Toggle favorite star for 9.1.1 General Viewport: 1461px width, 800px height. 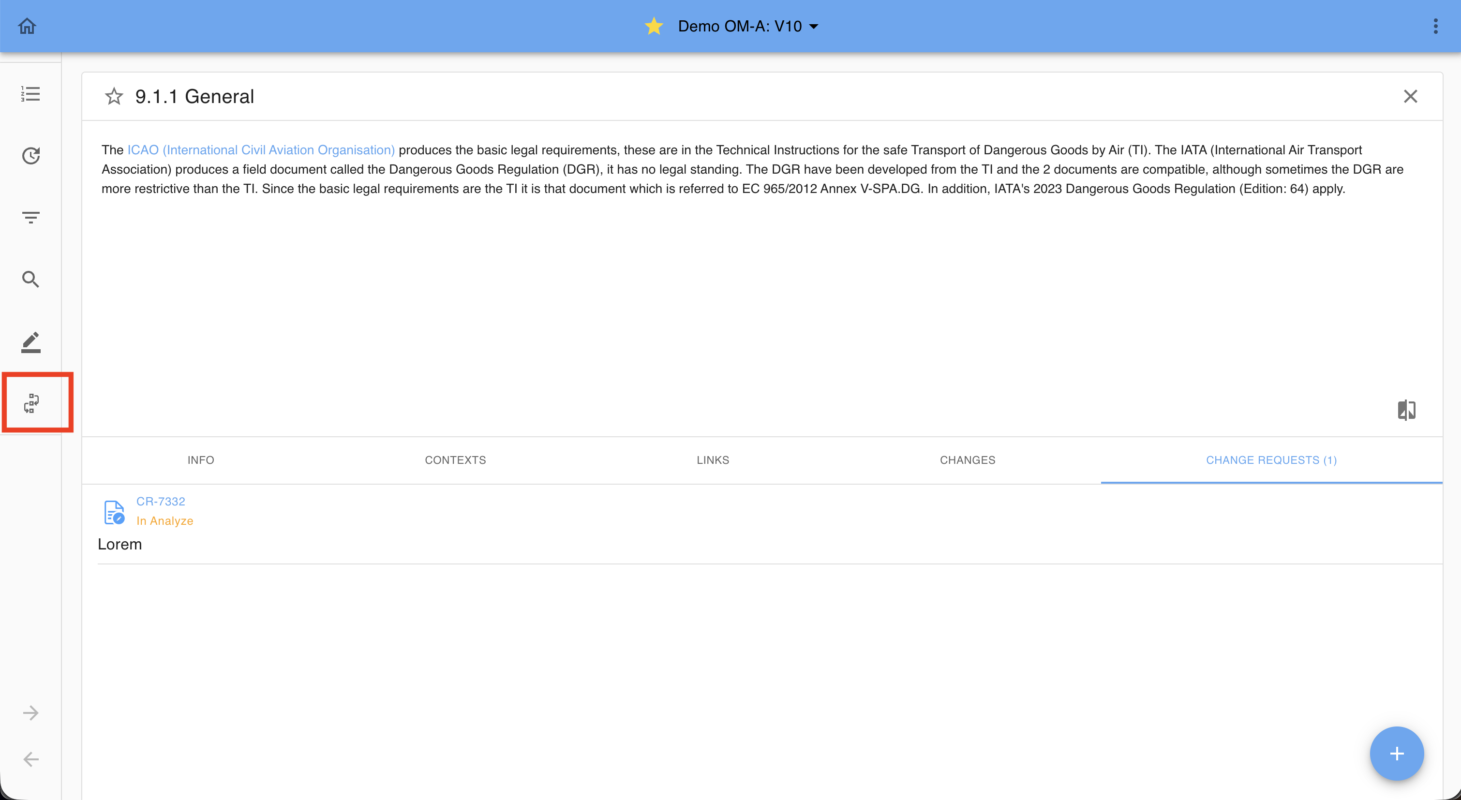tap(114, 96)
